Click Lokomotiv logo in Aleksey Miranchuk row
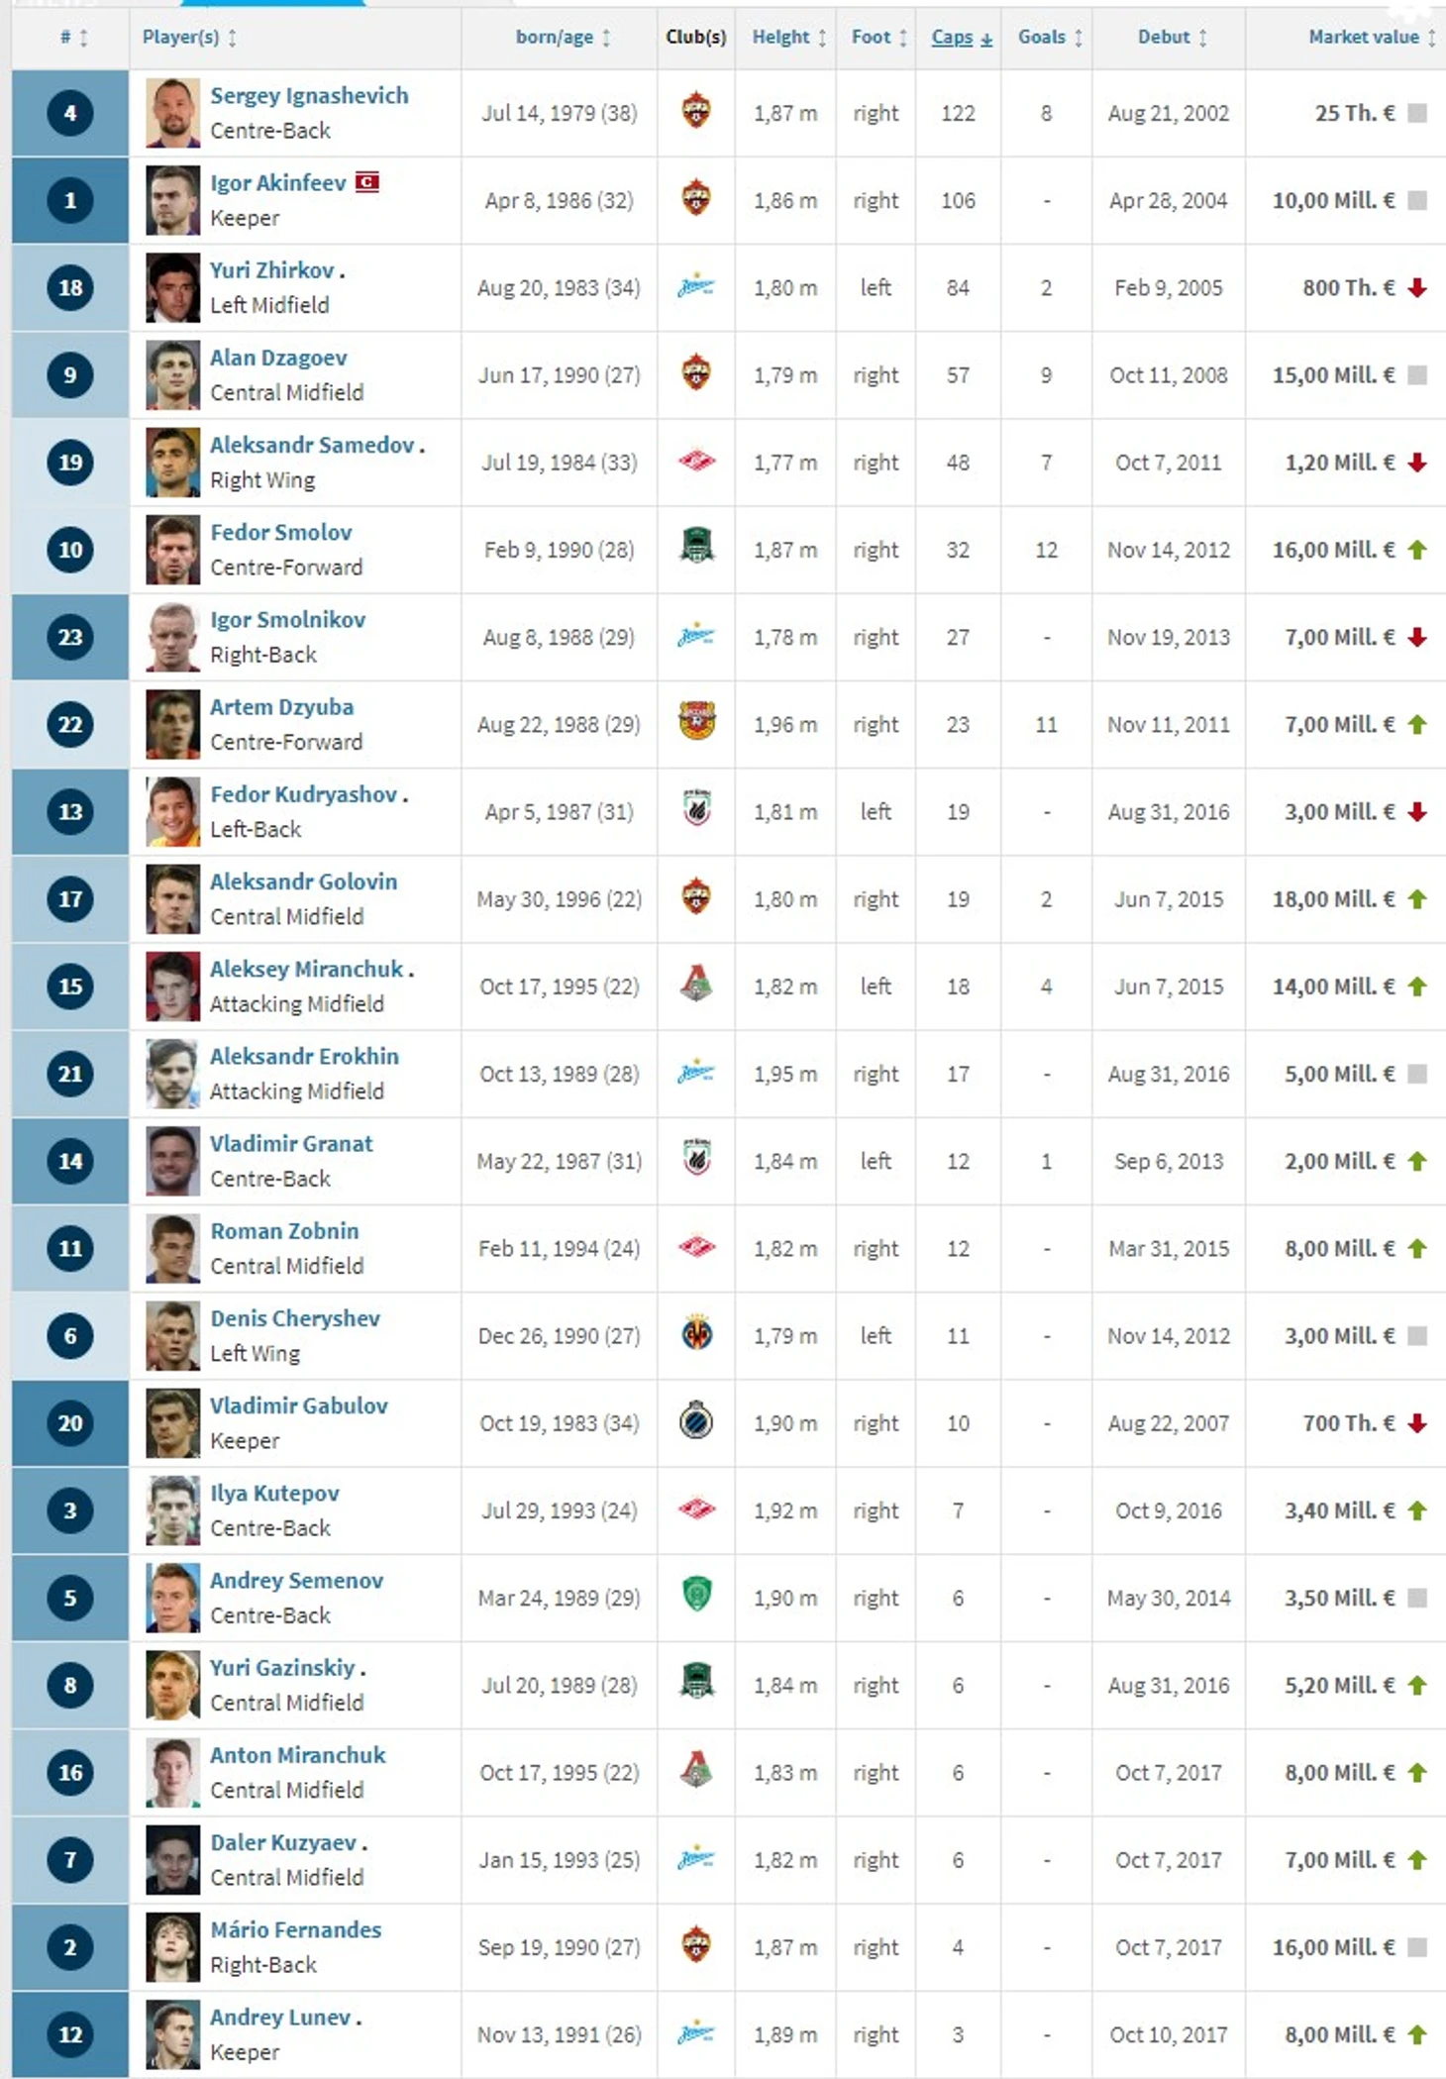The height and width of the screenshot is (2079, 1446). pos(696,985)
